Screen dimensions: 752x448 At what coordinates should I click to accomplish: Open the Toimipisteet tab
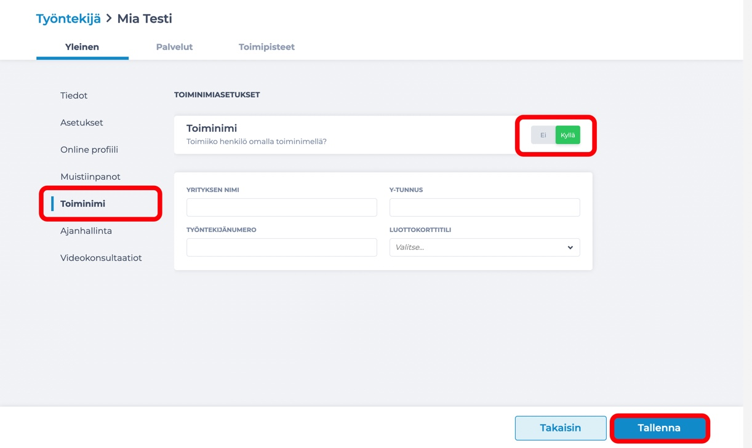click(266, 47)
